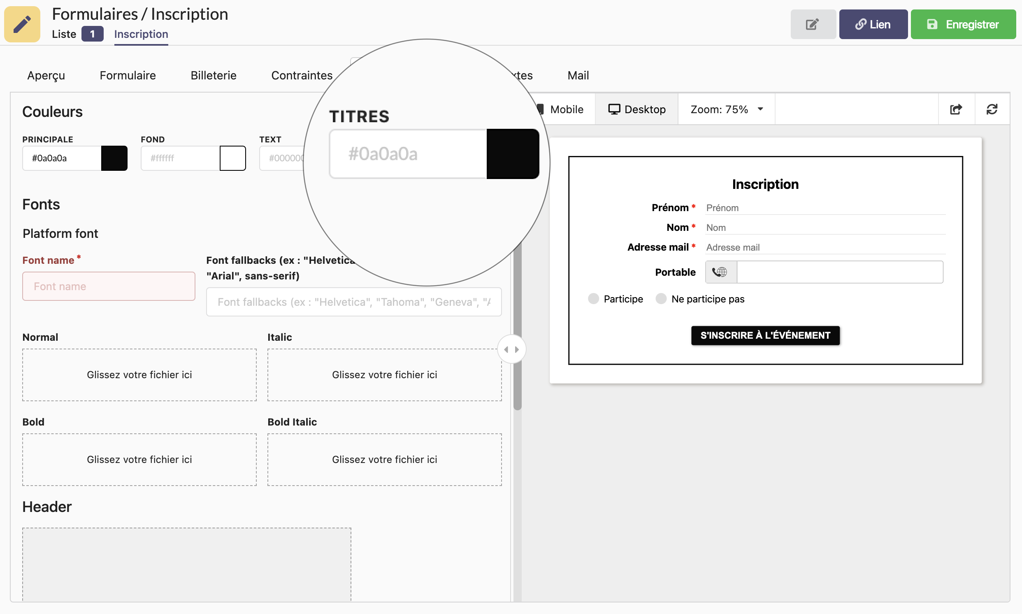Save with the Enregistrer button
The height and width of the screenshot is (614, 1022).
coord(963,24)
